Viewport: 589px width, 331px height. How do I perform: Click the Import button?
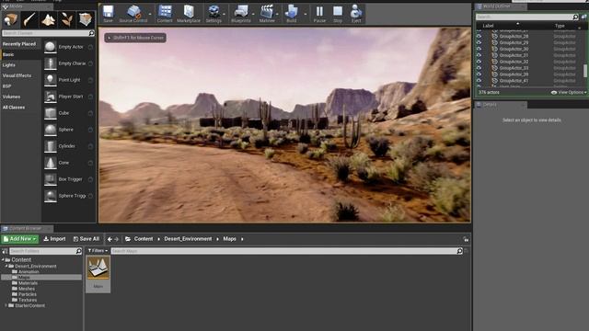pyautogui.click(x=54, y=239)
